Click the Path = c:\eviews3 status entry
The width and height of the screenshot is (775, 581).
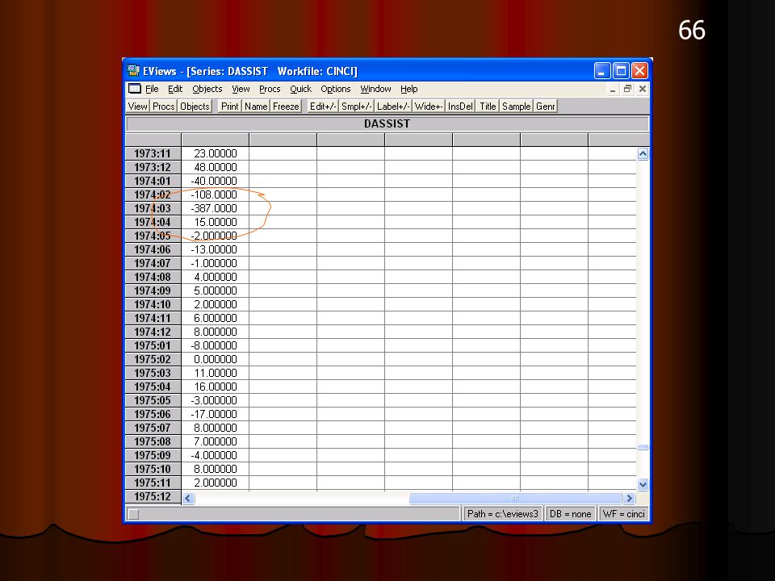tap(502, 514)
